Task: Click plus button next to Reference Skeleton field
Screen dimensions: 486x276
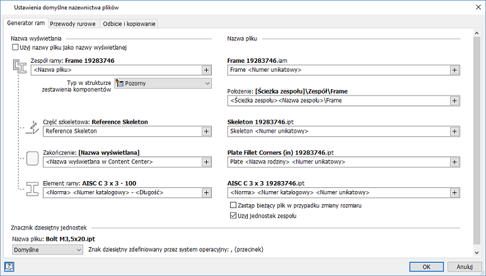Action: [x=205, y=131]
